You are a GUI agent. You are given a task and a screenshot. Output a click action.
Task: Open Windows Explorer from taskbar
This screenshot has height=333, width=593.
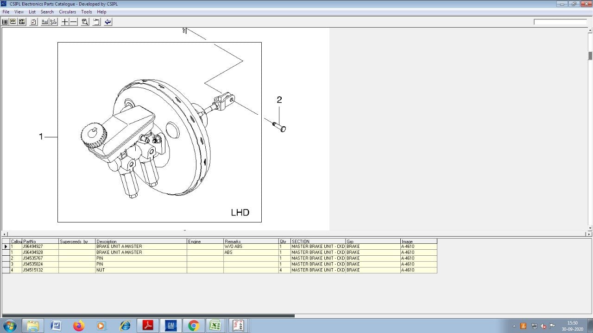pos(33,326)
